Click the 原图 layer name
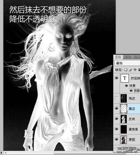This screenshot has width=140, height=155. click(x=132, y=140)
